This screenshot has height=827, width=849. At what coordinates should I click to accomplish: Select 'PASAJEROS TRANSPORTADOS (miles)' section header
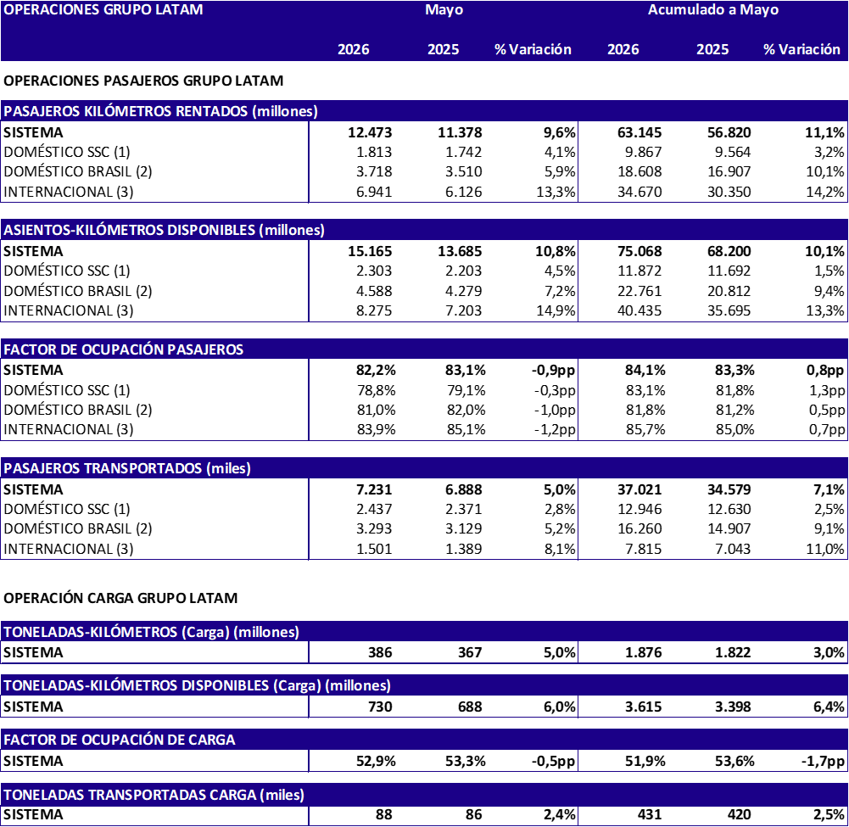pos(127,468)
